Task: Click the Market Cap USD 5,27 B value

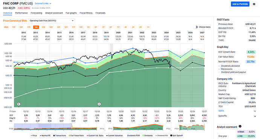Action: pyautogui.click(x=250, y=94)
